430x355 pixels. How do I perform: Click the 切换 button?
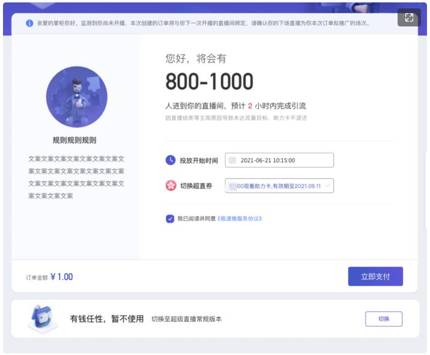pos(384,319)
